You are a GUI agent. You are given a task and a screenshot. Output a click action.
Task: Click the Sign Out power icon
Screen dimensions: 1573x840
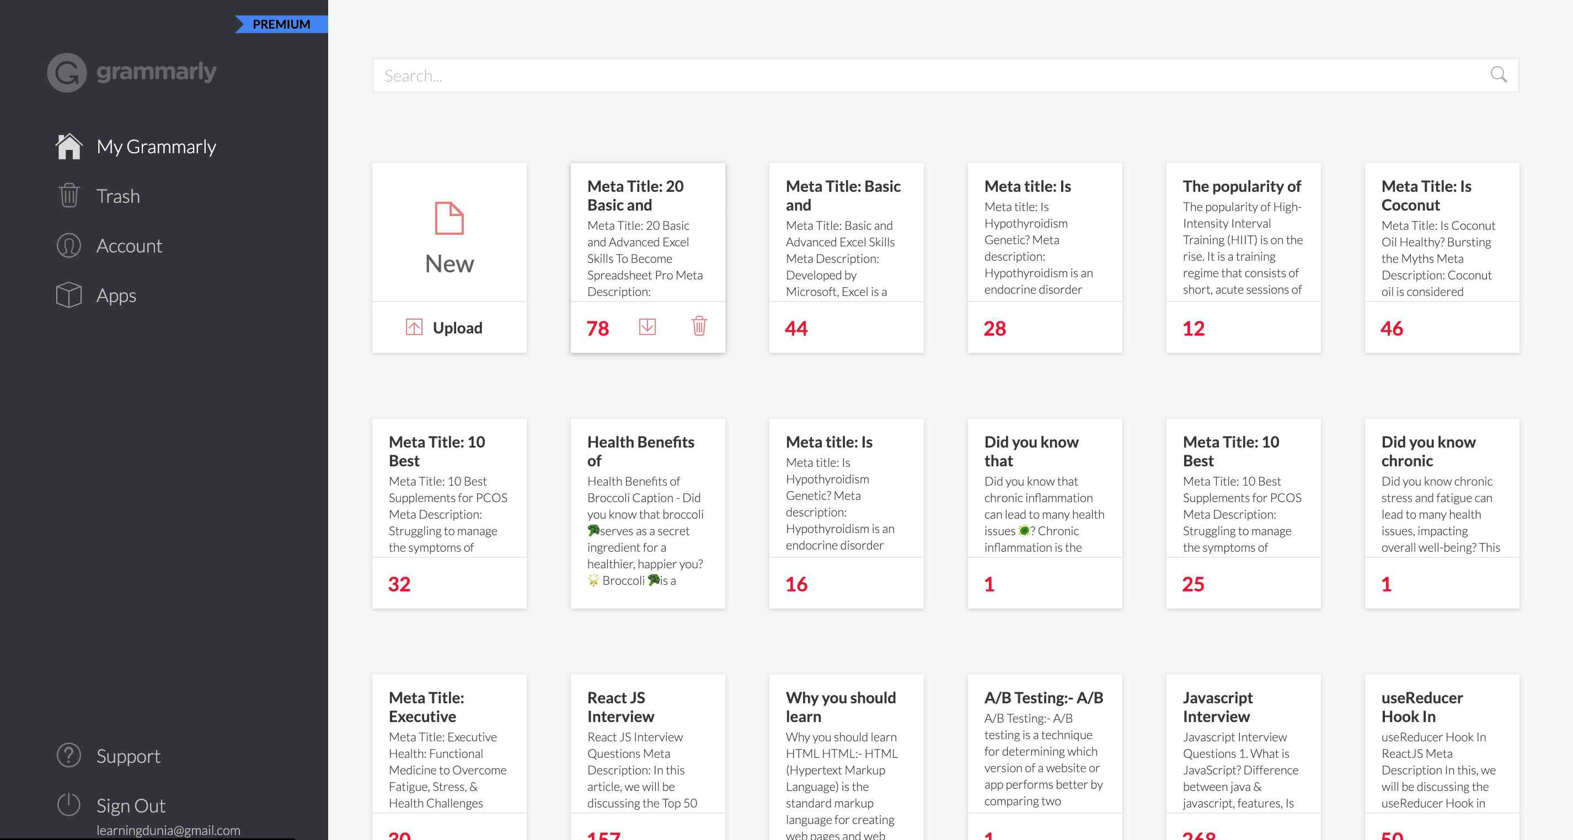tap(69, 805)
